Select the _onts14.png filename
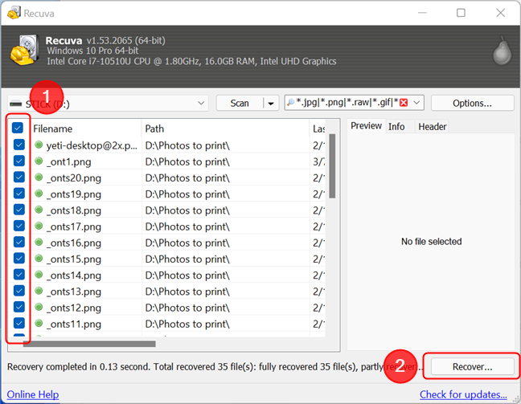The width and height of the screenshot is (521, 404). pyautogui.click(x=74, y=275)
